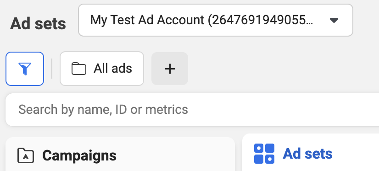
Task: Choose the All ads saved view
Action: click(102, 69)
